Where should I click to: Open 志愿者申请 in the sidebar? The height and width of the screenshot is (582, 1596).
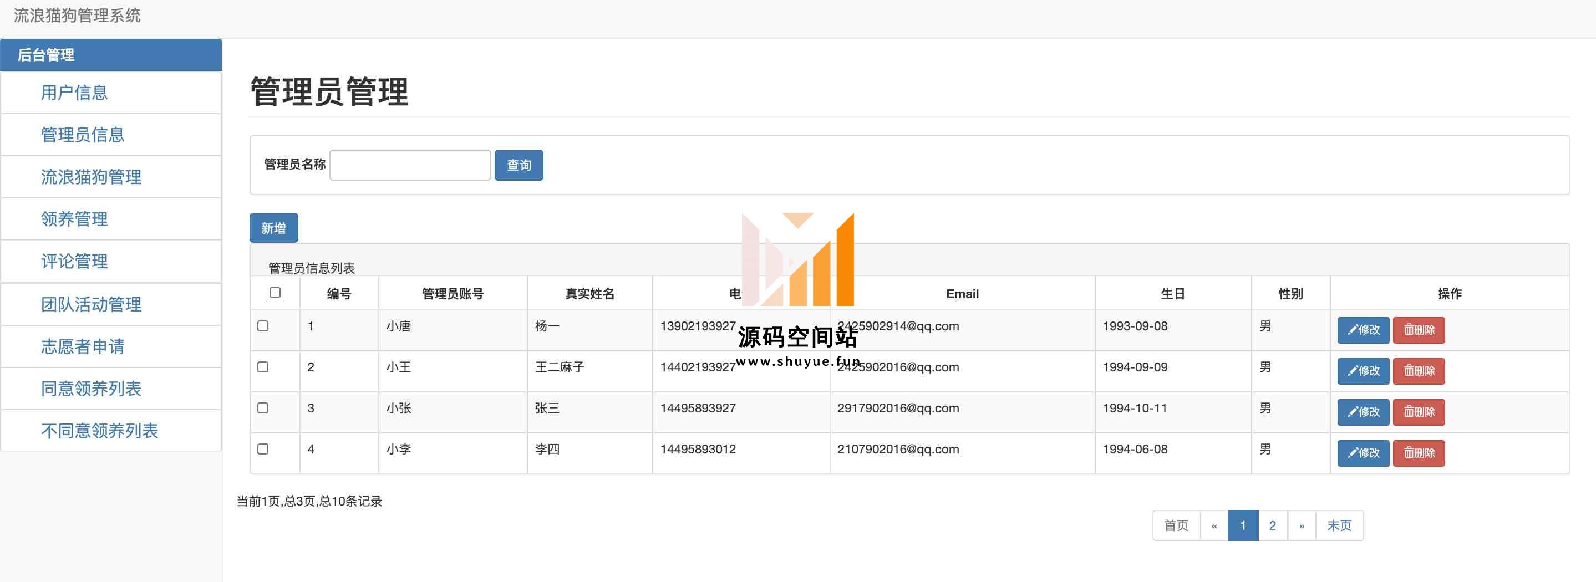point(83,347)
